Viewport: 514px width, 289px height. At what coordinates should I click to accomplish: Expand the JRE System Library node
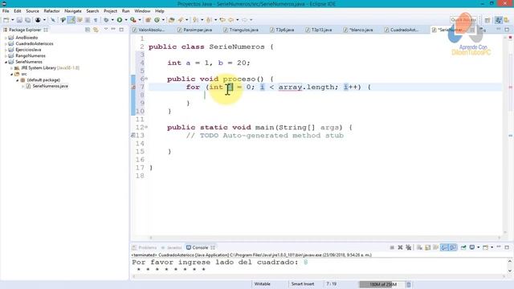pyautogui.click(x=11, y=67)
